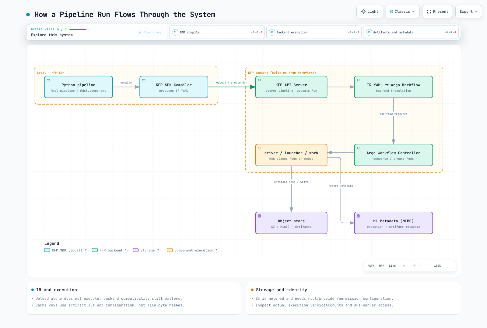Screen dimensions: 487x328
Task: Click the 'KFP backend (built on Argo Workflows)' label
Action: [282, 73]
